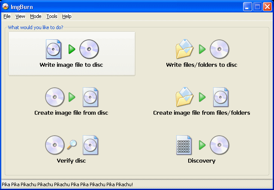Click the ImgBurn app icon in the title bar

pos(6,6)
